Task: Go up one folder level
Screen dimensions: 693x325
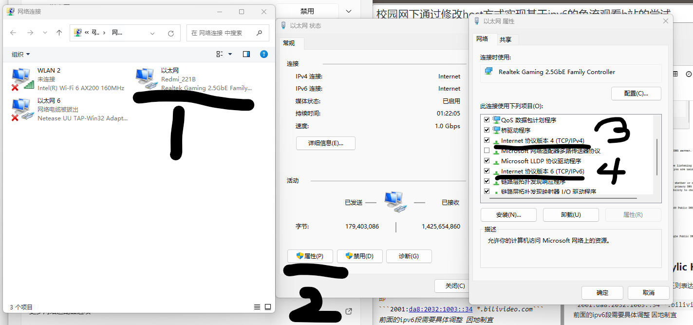Action: (x=59, y=33)
